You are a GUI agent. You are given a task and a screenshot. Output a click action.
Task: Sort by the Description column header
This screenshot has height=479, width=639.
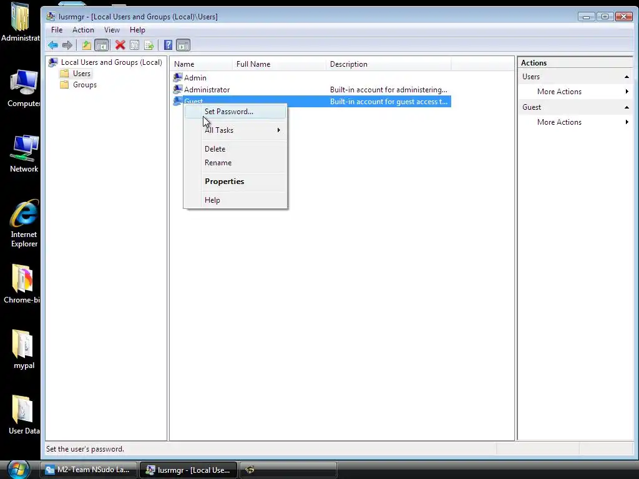(388, 64)
